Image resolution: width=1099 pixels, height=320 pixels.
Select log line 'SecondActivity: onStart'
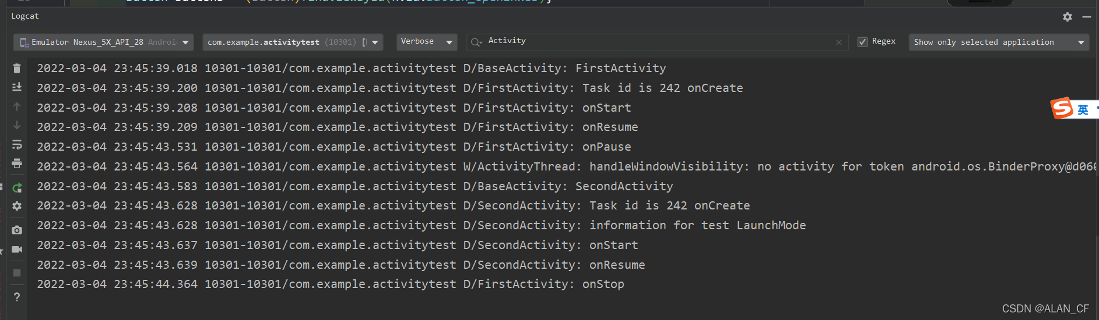[338, 245]
